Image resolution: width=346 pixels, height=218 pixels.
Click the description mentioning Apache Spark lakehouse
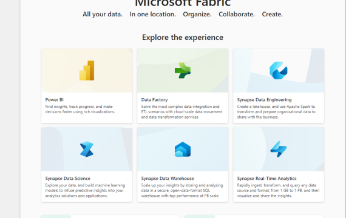(x=276, y=112)
